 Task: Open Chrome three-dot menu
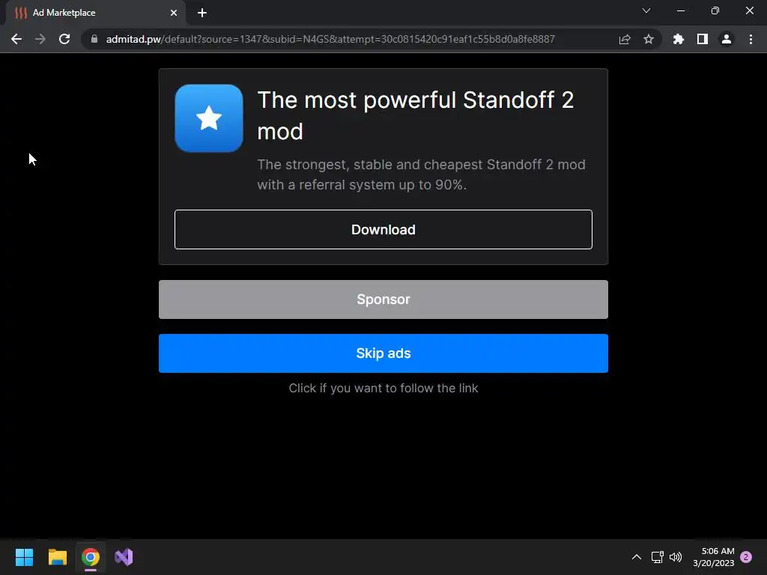[751, 39]
